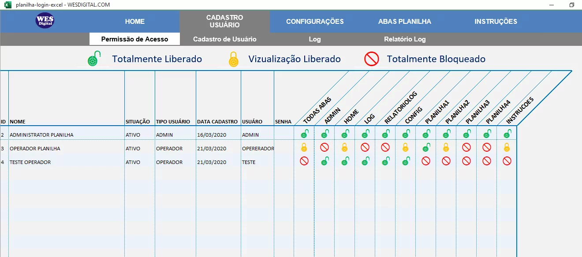Click OPERADOR PLANILHA's blocked LOG icon
582x257 pixels.
(x=365, y=147)
